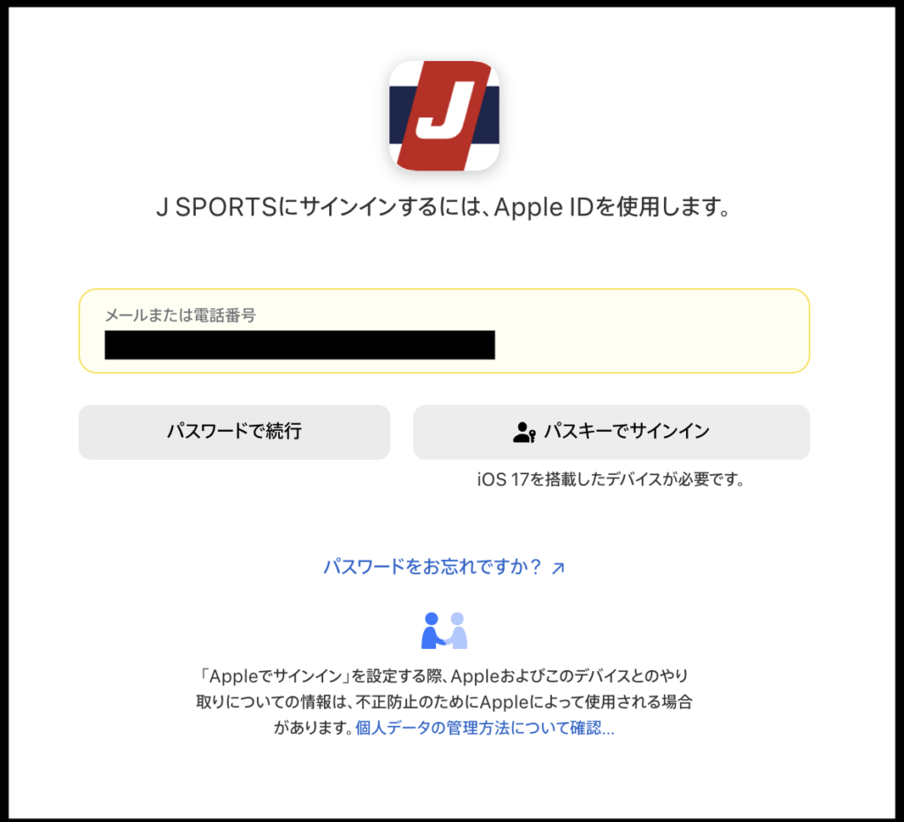The height and width of the screenshot is (822, 904).
Task: Click the passkey person-with-key icon
Action: tap(524, 432)
